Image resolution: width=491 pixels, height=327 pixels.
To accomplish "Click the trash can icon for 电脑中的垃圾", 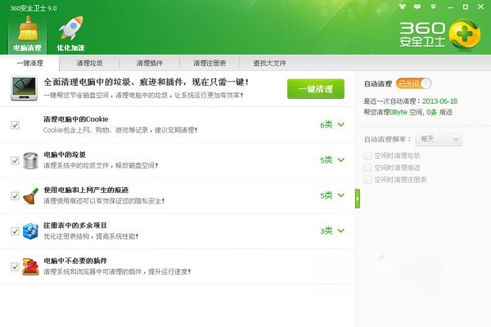I will tap(31, 160).
